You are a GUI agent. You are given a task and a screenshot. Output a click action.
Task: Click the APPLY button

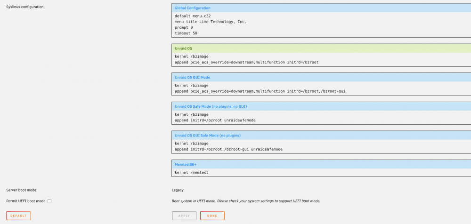point(184,216)
